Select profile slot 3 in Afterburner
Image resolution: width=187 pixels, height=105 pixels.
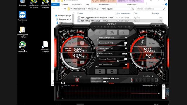click(x=145, y=80)
